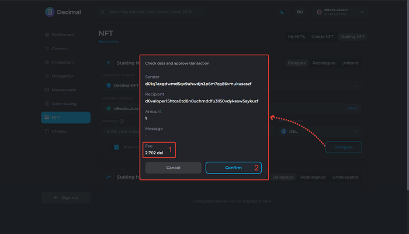
Task: Click the MAX amount link
Action: (x=353, y=108)
